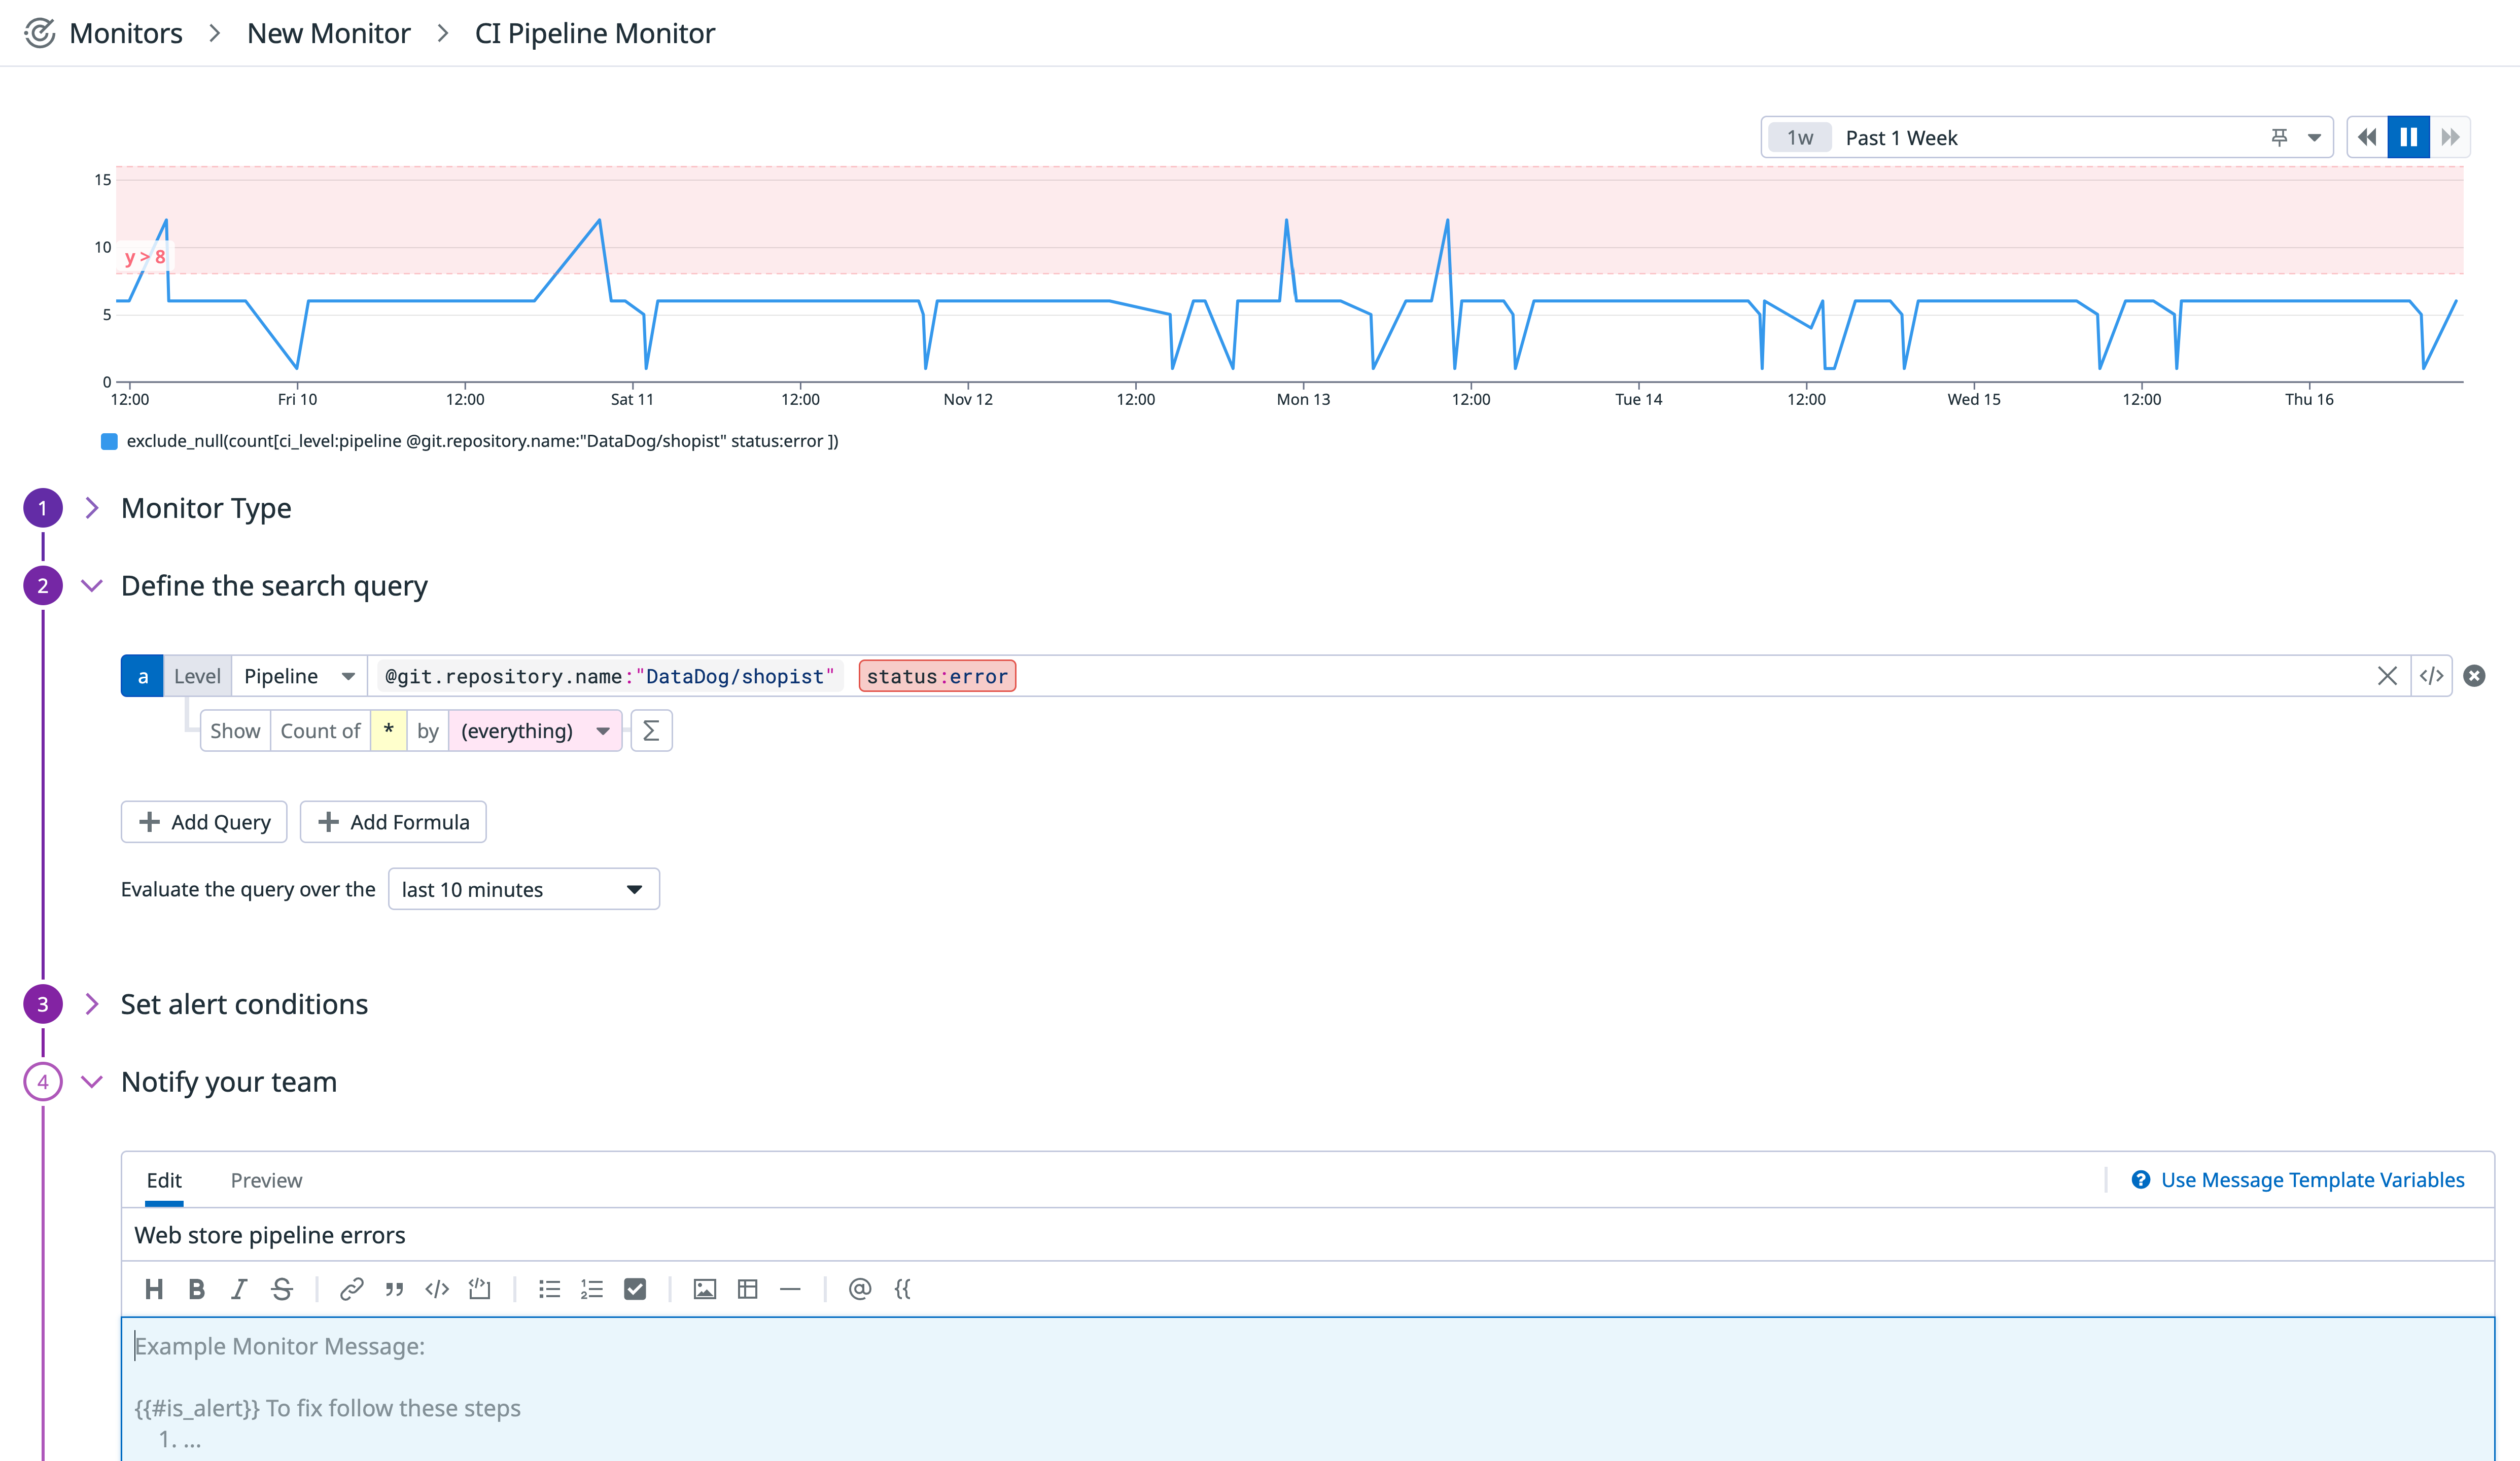Insert a horizontal rule in the message

tap(791, 1288)
